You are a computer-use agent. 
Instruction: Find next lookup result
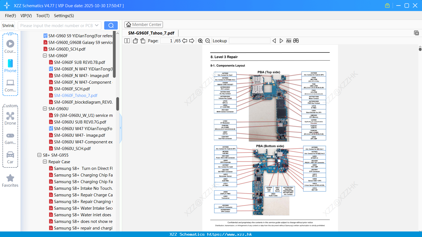pyautogui.click(x=281, y=41)
